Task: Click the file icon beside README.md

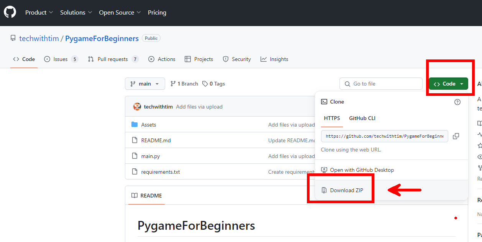Action: tap(134, 140)
